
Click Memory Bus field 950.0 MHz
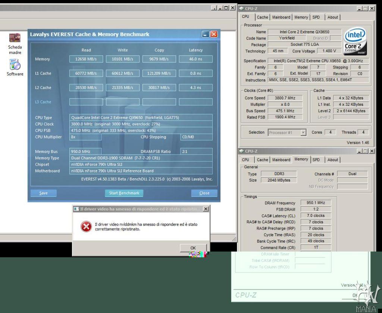pyautogui.click(x=85, y=151)
